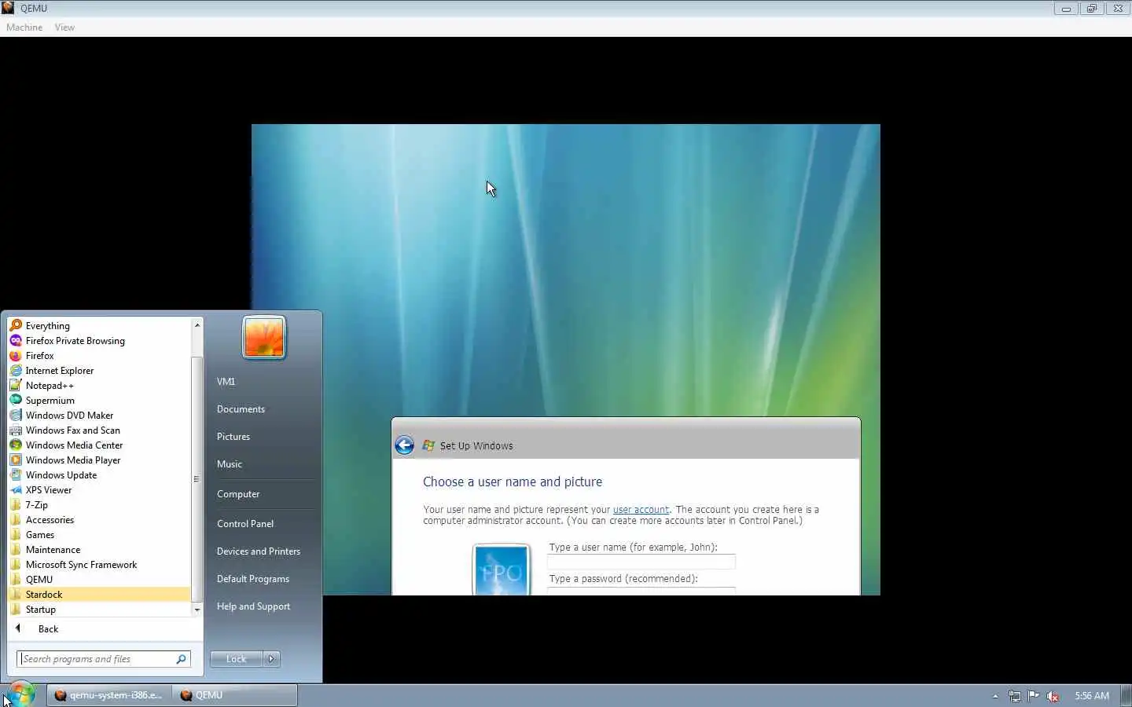
Task: Expand the Accessories folder
Action: [x=98, y=520]
